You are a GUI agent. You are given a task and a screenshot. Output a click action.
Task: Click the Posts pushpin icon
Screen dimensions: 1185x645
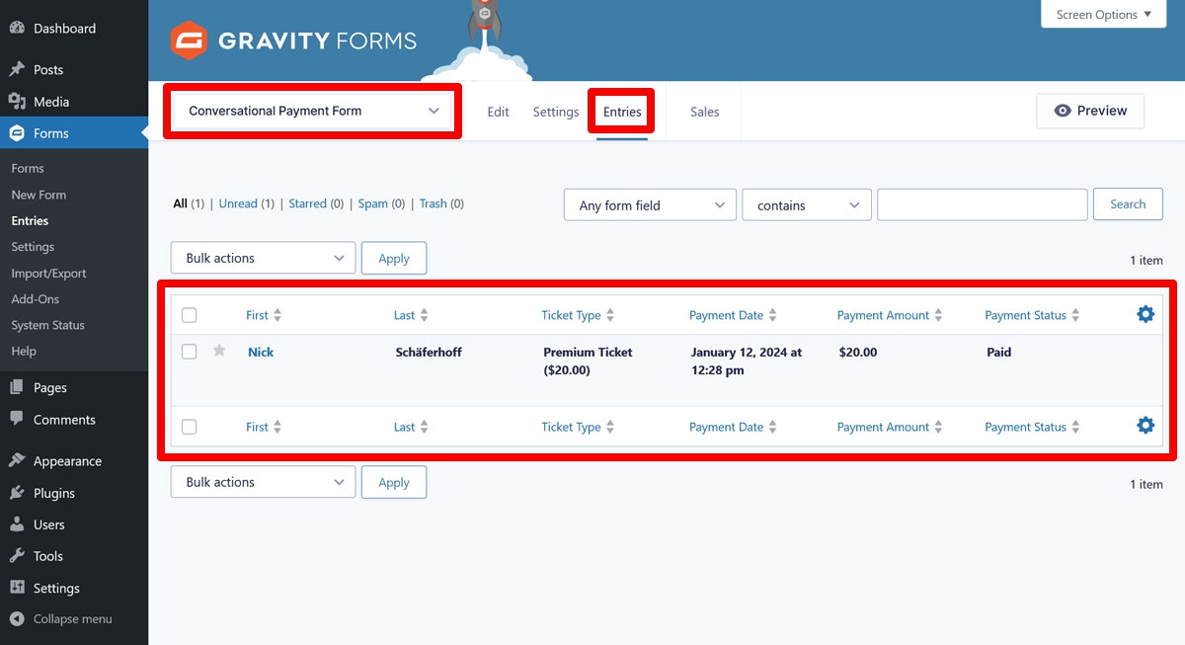(17, 70)
